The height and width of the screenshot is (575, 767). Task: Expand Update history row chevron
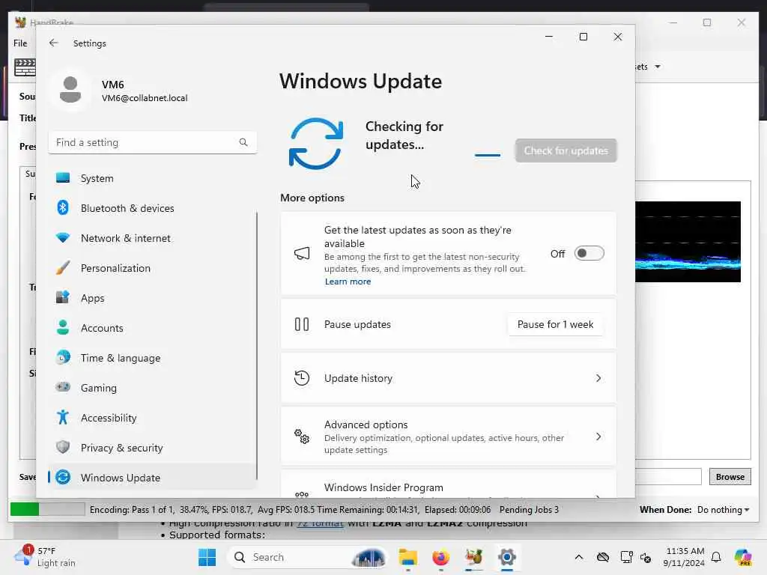(598, 378)
